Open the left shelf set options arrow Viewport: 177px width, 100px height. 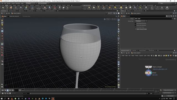(x=81, y=5)
